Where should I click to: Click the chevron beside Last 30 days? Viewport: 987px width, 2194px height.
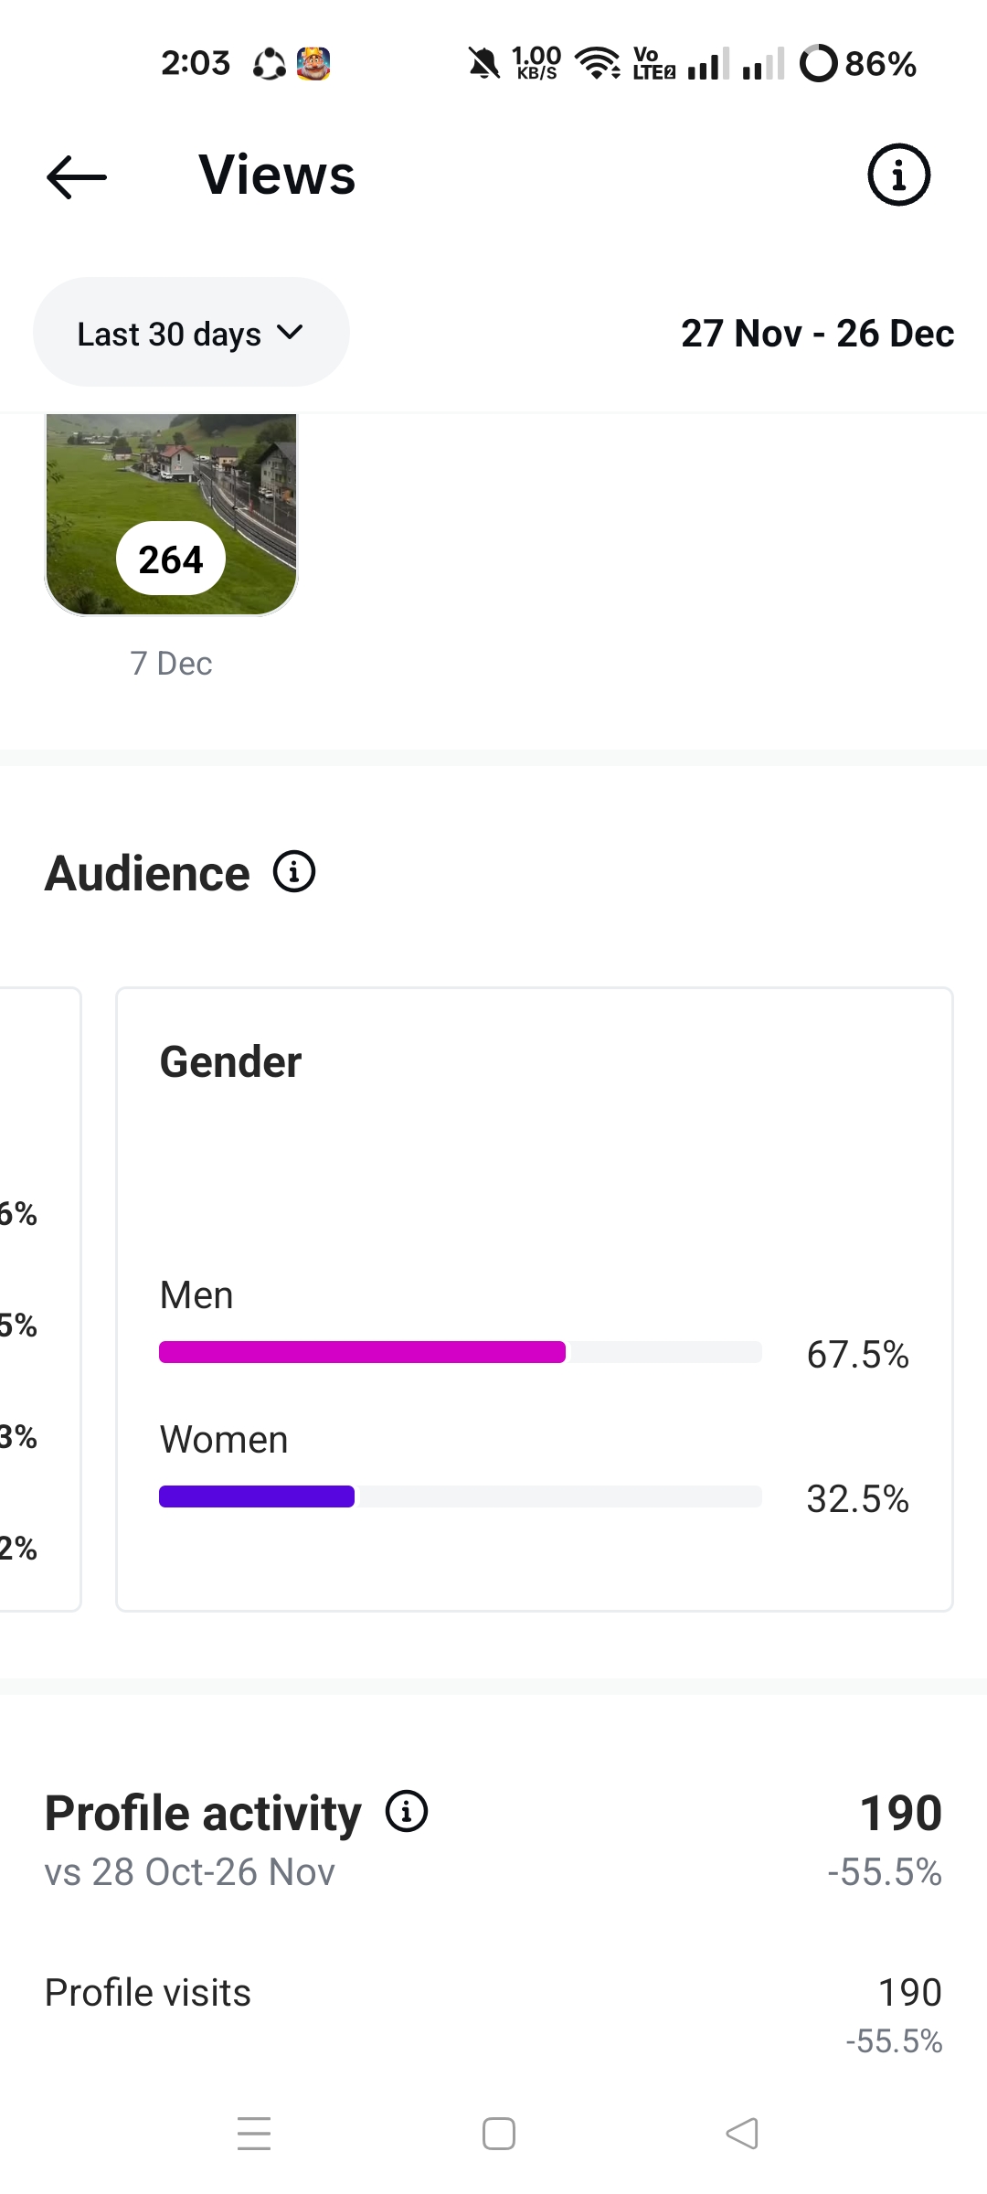pyautogui.click(x=290, y=332)
